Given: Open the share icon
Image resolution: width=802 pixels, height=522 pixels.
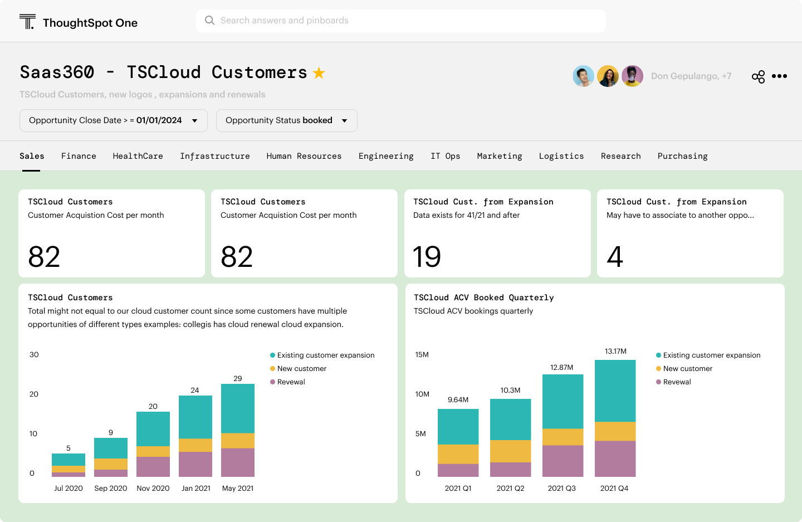Looking at the screenshot, I should (x=758, y=76).
